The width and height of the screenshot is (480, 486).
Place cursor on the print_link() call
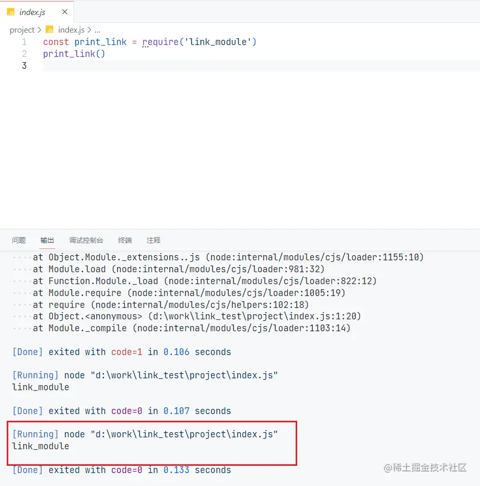click(72, 54)
